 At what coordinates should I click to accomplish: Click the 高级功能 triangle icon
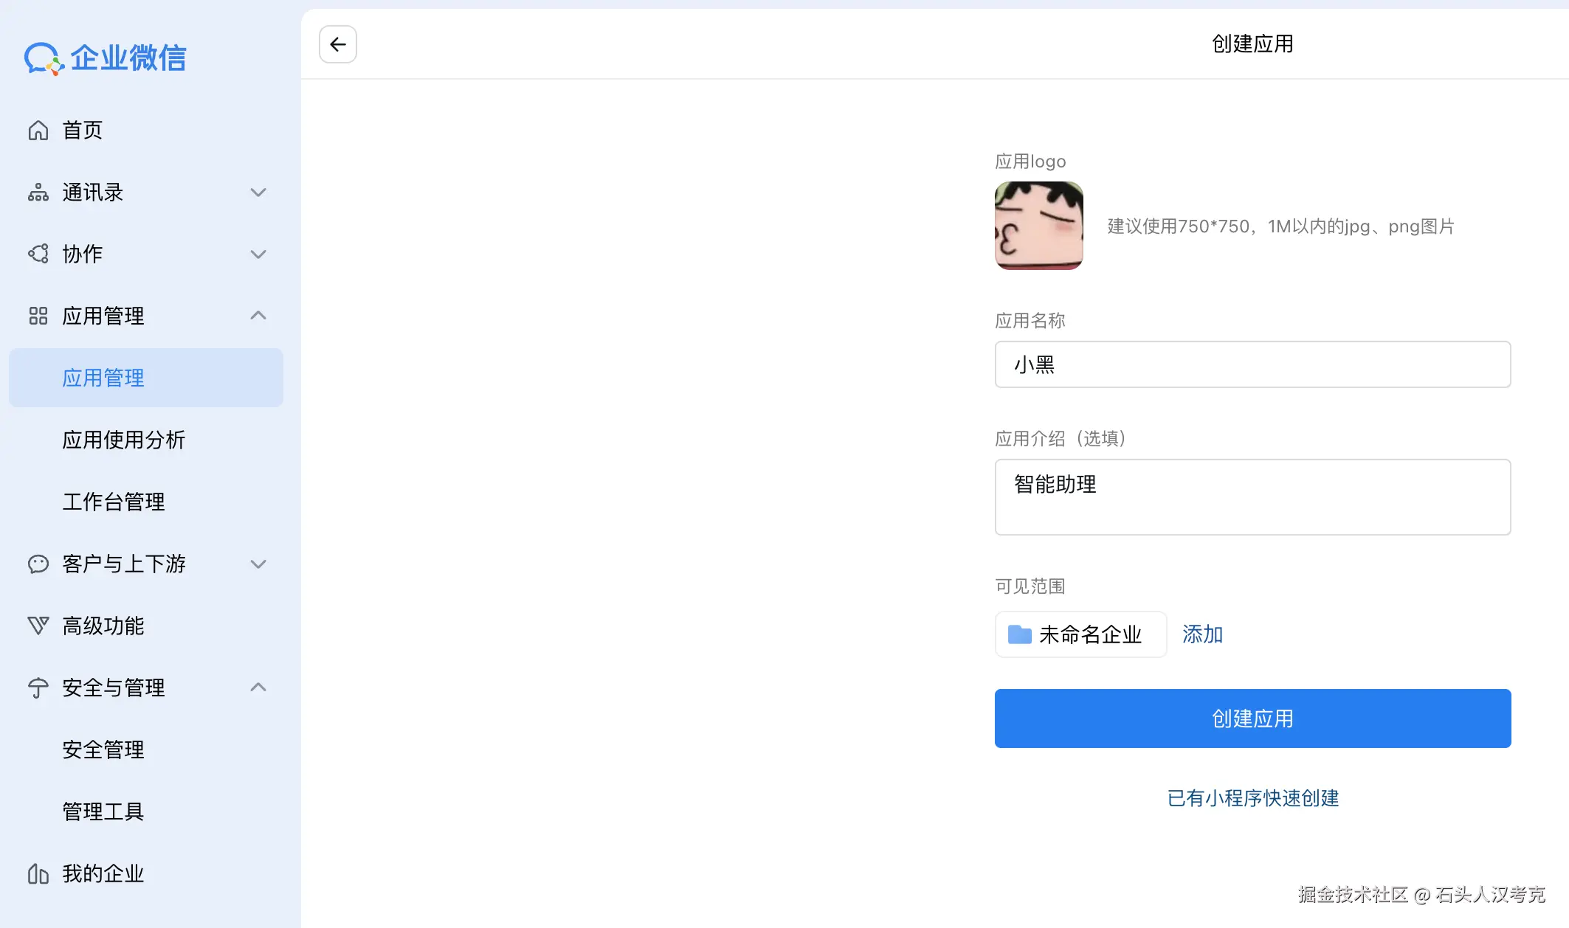(x=38, y=626)
